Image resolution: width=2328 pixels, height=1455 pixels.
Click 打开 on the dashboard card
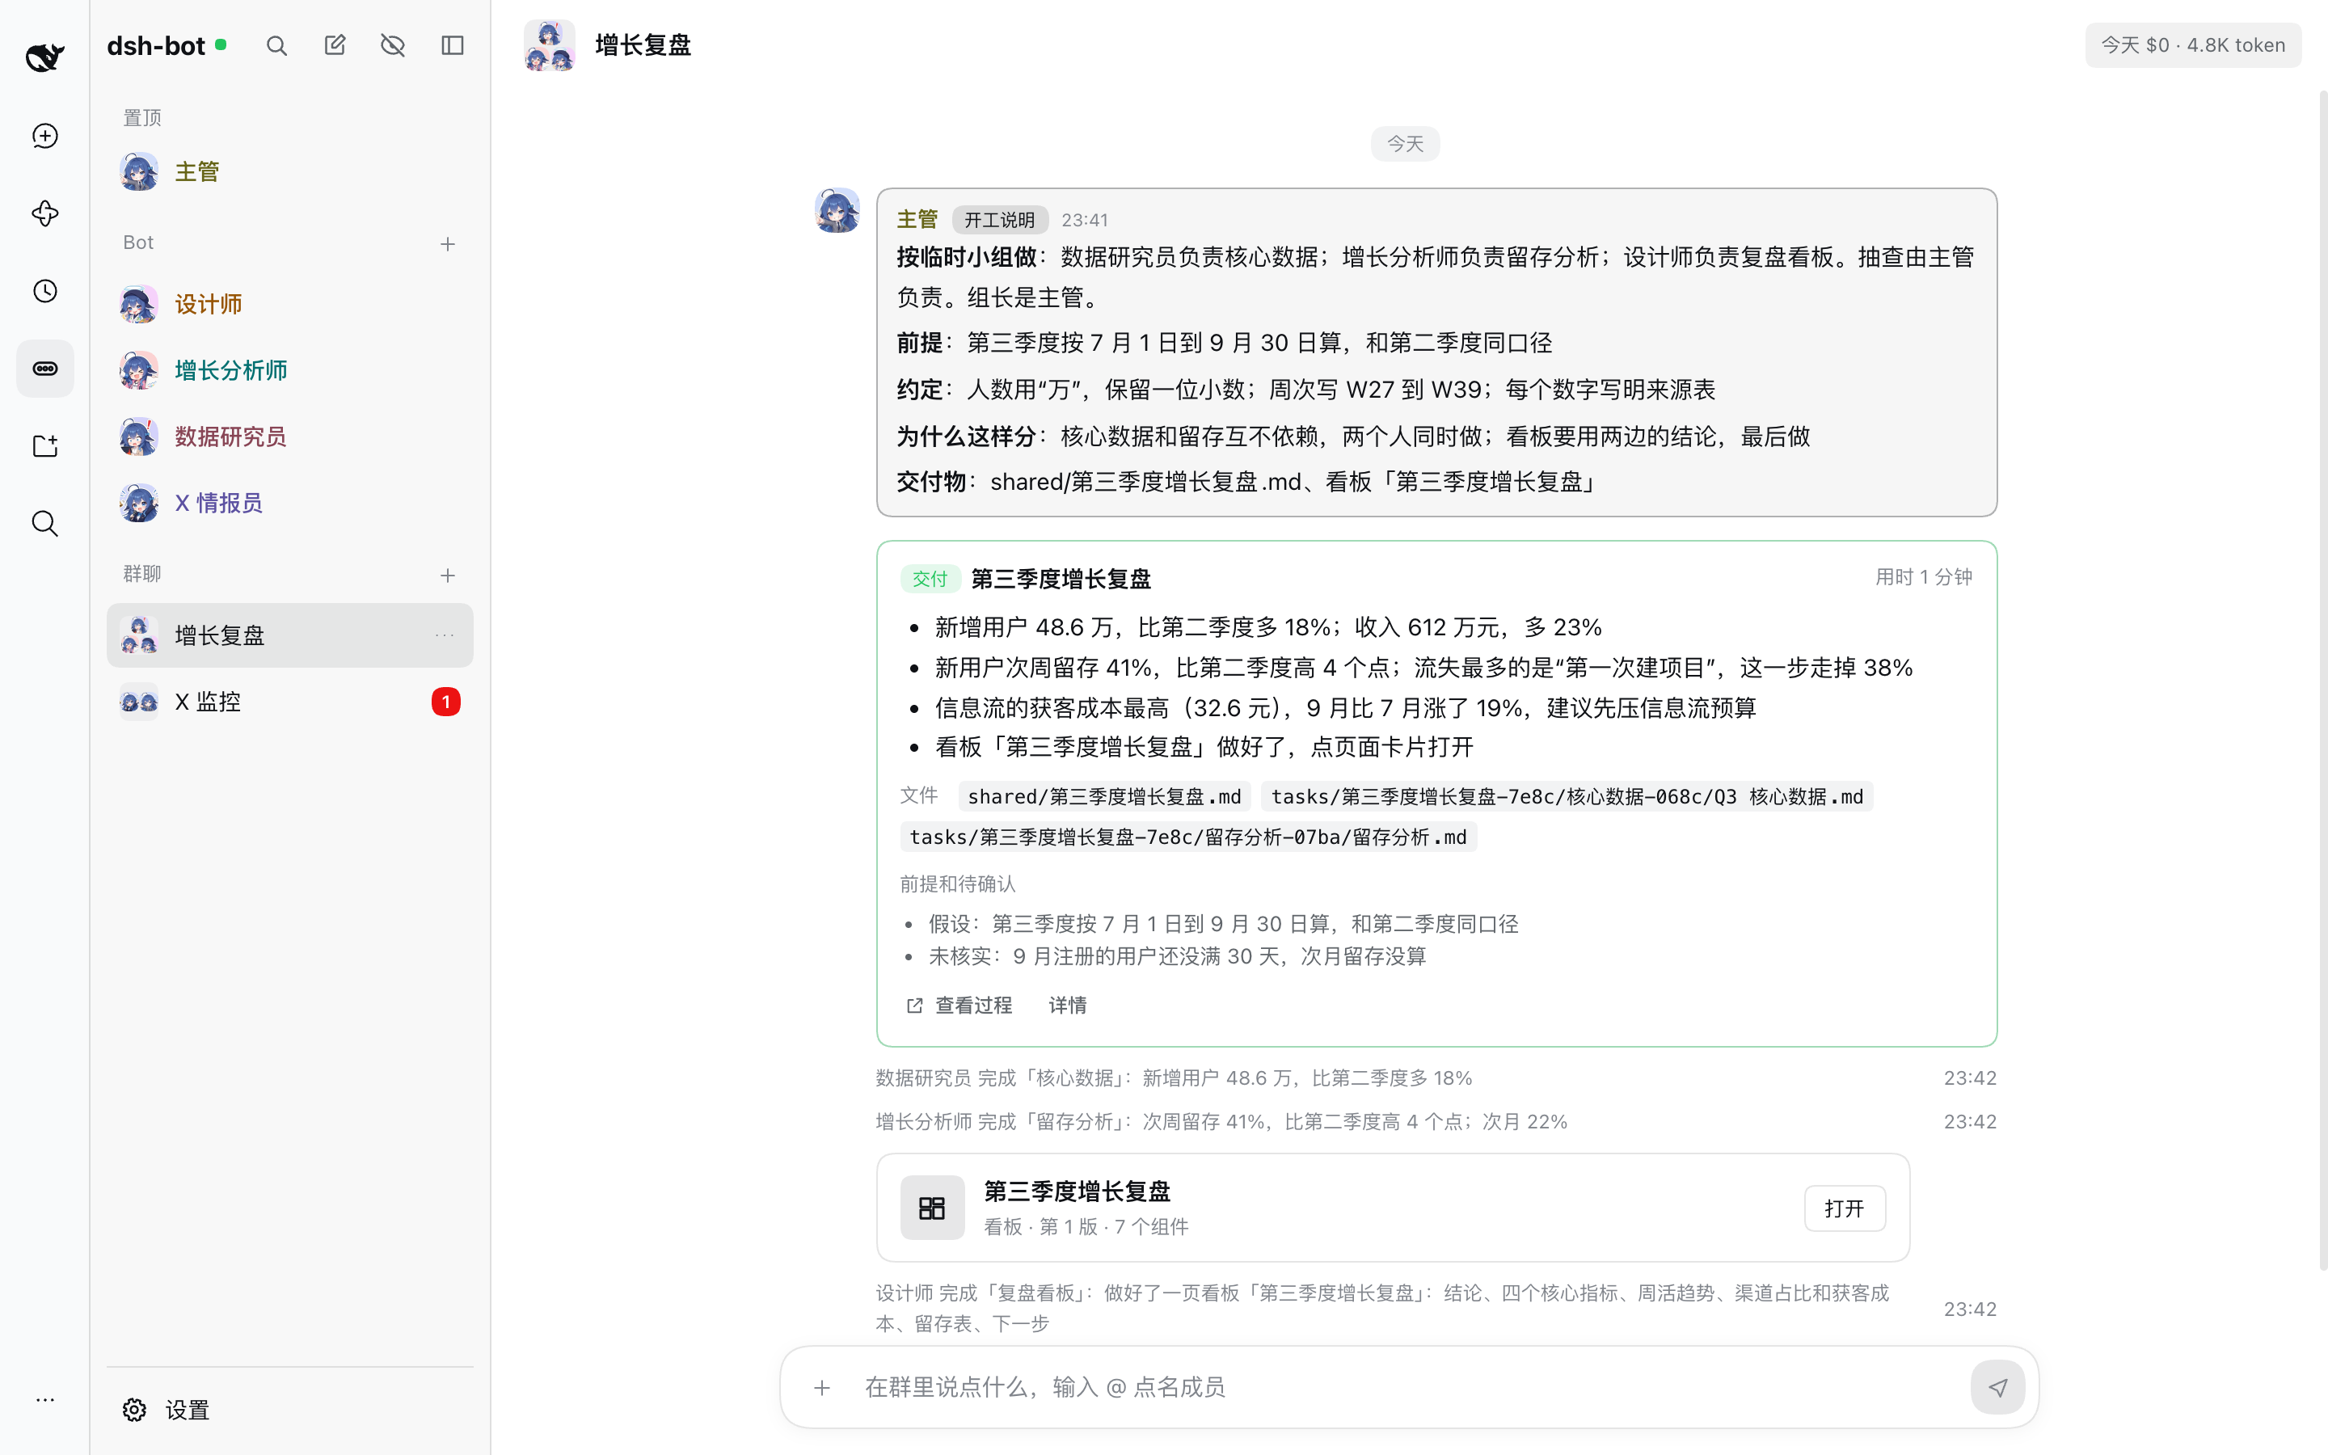coord(1844,1208)
